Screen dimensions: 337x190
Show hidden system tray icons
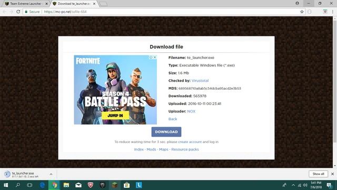pyautogui.click(x=293, y=185)
